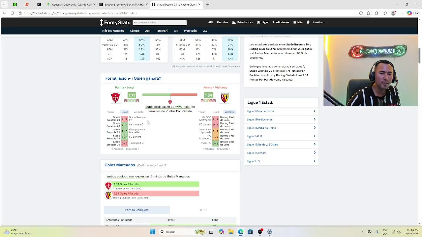Select Local filter under Forma Visitante
This screenshot has height=237, width=422.
[216, 112]
